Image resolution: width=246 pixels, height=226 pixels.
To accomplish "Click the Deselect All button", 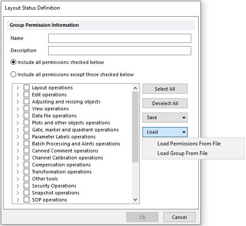I will click(x=165, y=103).
